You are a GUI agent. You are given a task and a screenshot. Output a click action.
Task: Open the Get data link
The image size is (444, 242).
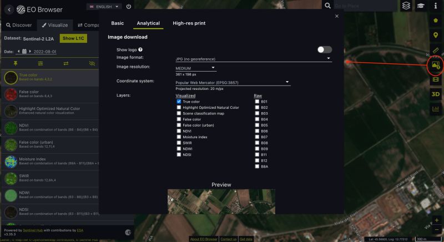[246, 239]
